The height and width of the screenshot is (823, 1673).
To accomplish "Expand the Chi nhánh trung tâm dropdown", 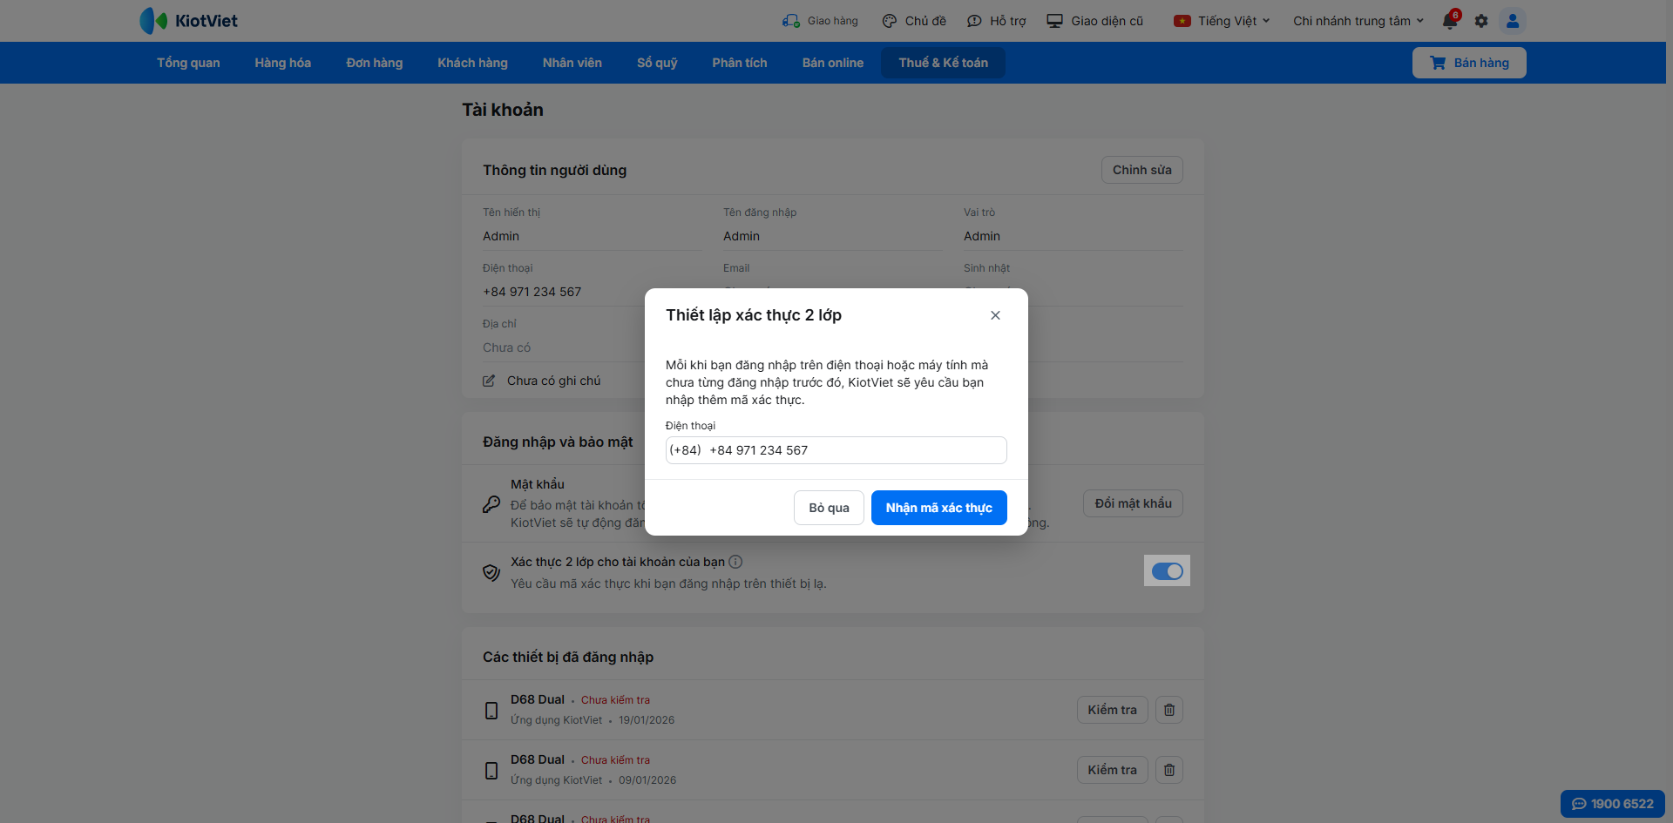I will 1358,21.
